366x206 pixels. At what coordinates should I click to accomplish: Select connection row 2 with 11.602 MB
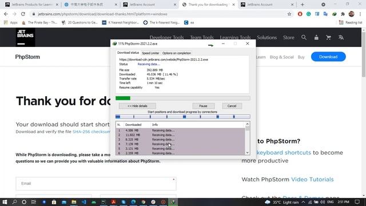click(181, 135)
